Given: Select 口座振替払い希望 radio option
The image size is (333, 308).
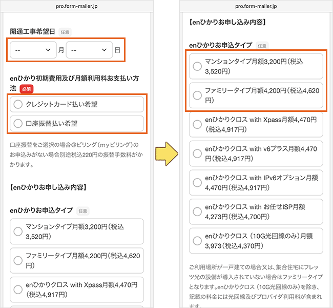Looking at the screenshot, I should click(77, 123).
